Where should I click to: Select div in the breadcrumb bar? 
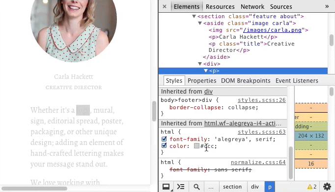(255, 187)
